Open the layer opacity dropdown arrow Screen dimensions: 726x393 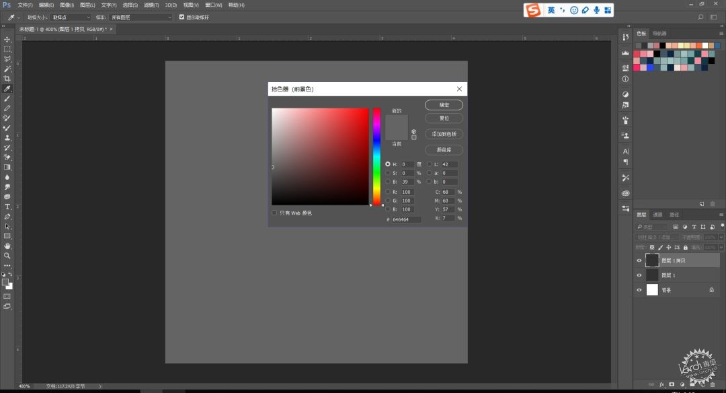click(x=721, y=237)
